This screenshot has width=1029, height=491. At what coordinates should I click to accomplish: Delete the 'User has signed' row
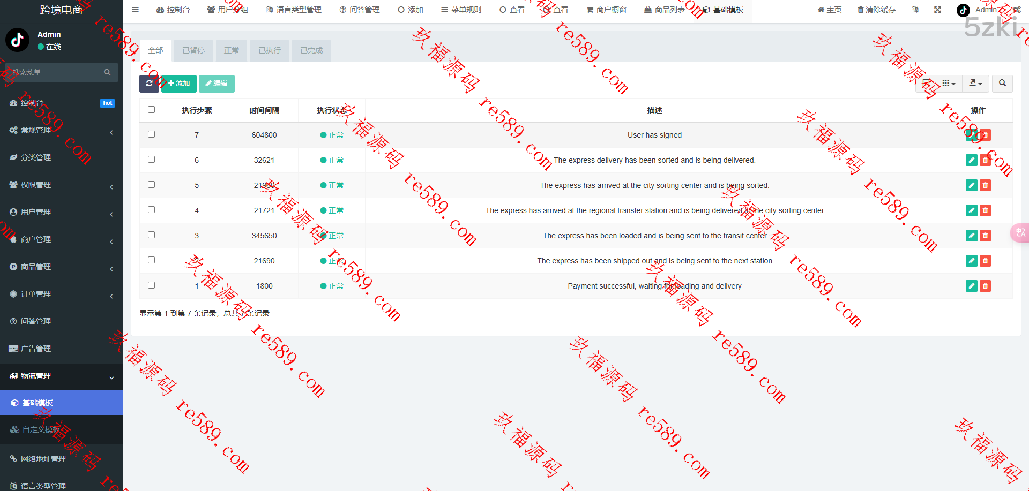(x=985, y=135)
